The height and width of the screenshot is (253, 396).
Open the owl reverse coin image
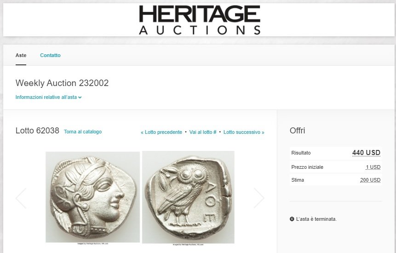point(188,197)
